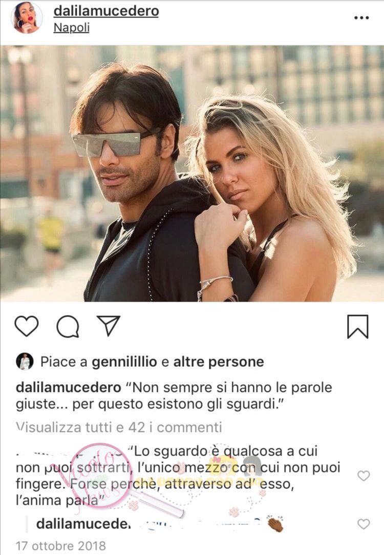This screenshot has width=384, height=555.
Task: Select the clapping hands emoji in the reply
Action: point(275,524)
